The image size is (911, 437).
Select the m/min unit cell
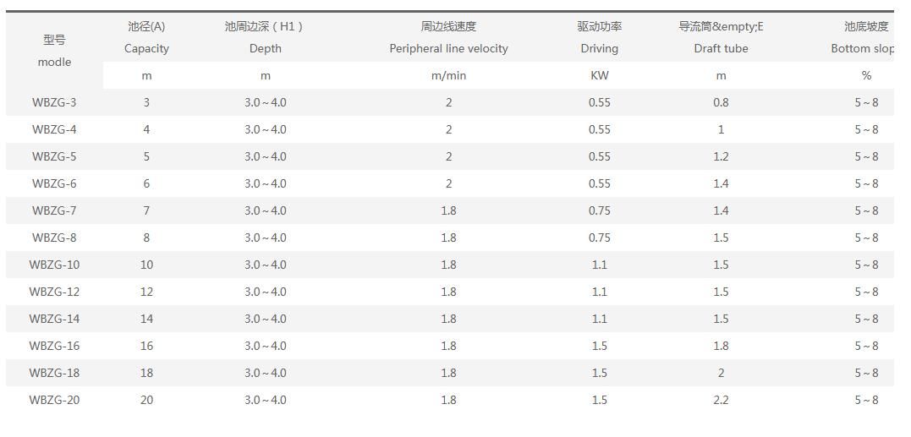(448, 75)
